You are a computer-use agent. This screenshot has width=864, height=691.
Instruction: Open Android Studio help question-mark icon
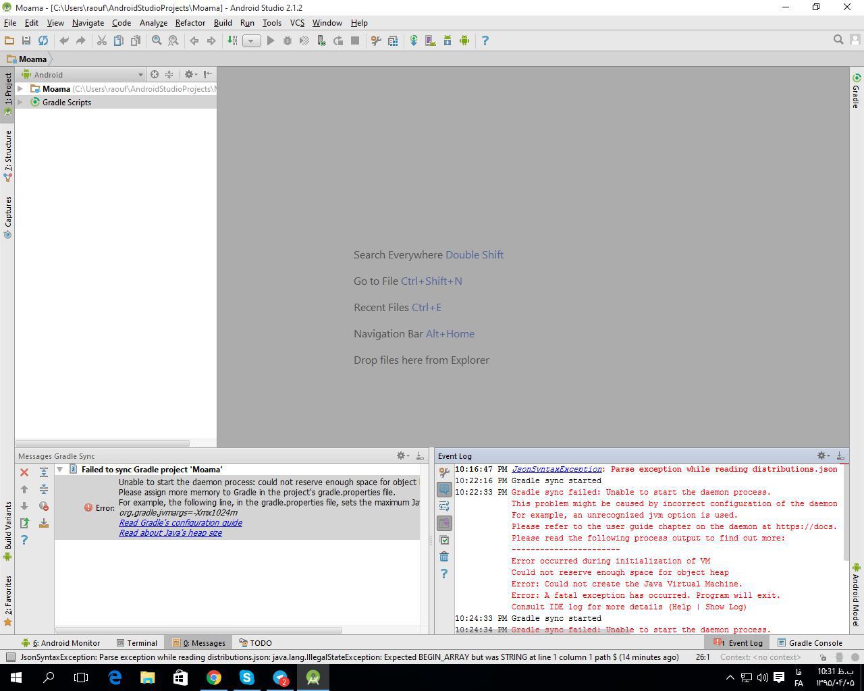(485, 40)
